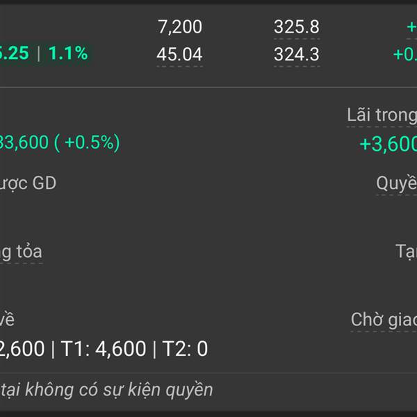Tap the green plus value beside 325.8
417x417 pixels.
pyautogui.click(x=411, y=27)
